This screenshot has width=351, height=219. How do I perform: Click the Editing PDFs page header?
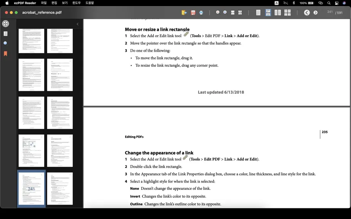tap(134, 137)
